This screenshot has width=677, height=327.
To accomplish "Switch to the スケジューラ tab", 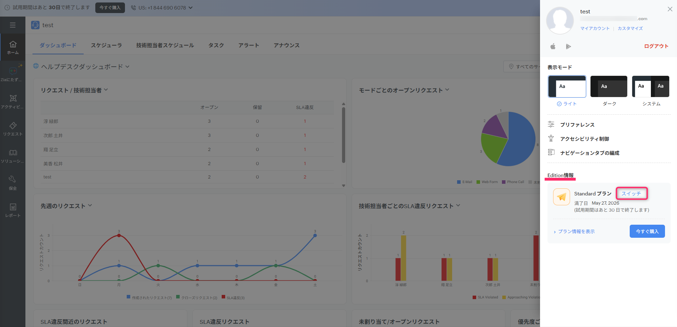I will (106, 45).
